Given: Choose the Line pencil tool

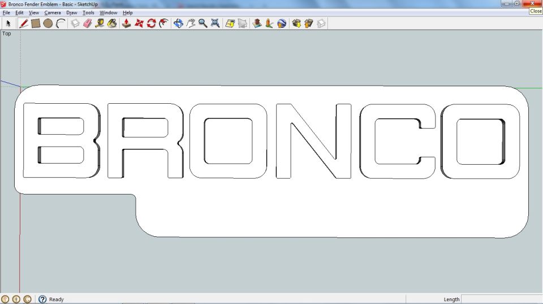Looking at the screenshot, I should pos(24,24).
